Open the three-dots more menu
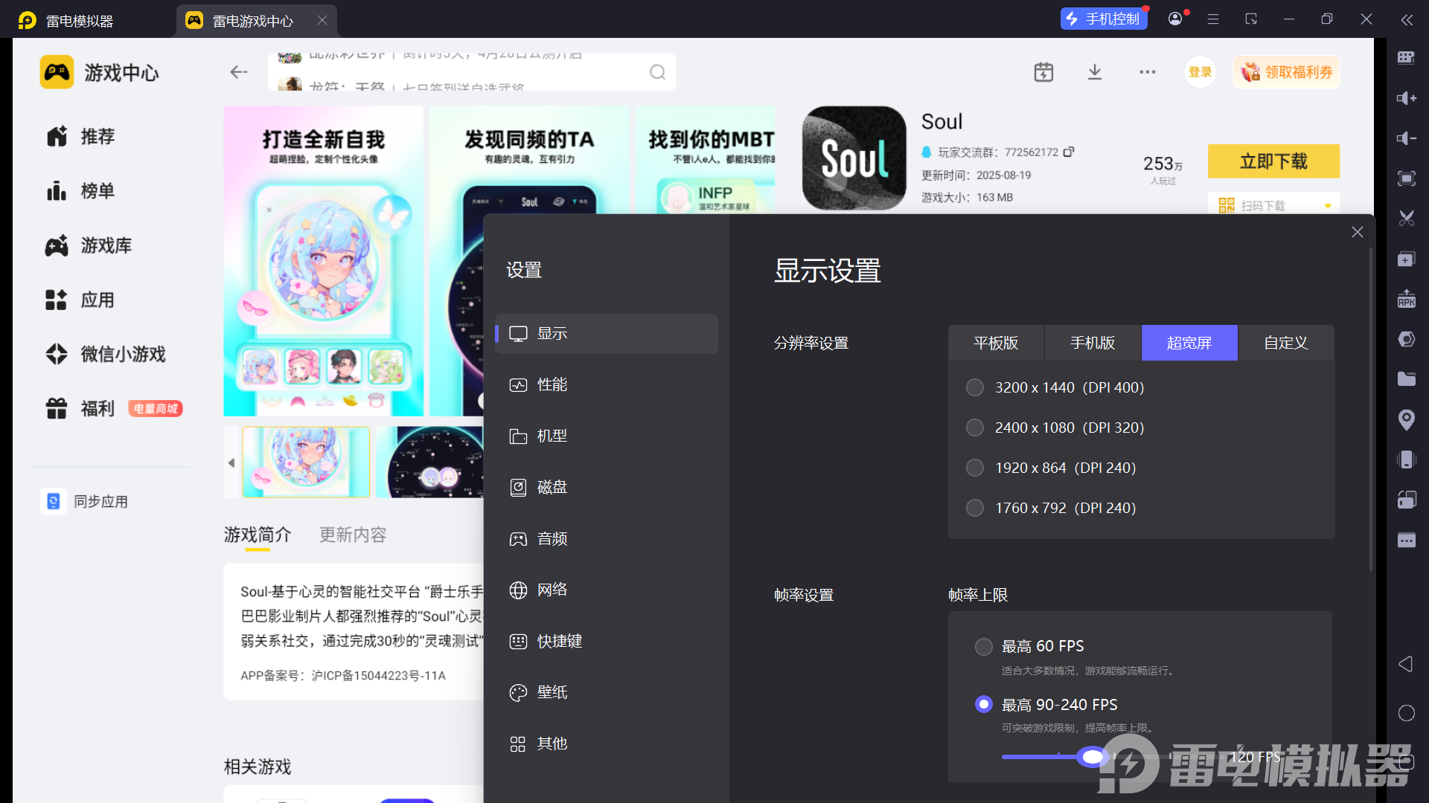 coord(1147,72)
